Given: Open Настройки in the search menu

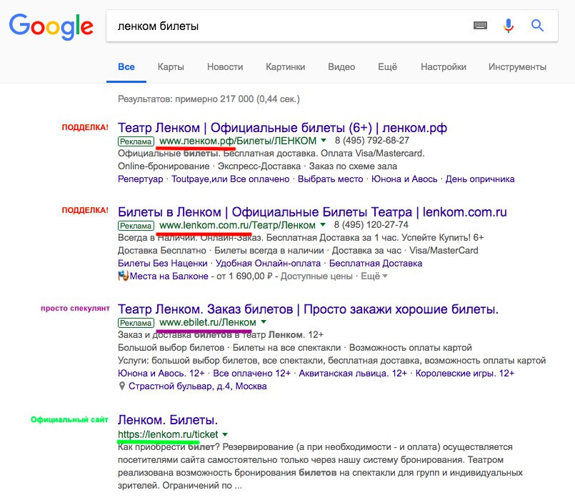Looking at the screenshot, I should coord(444,67).
